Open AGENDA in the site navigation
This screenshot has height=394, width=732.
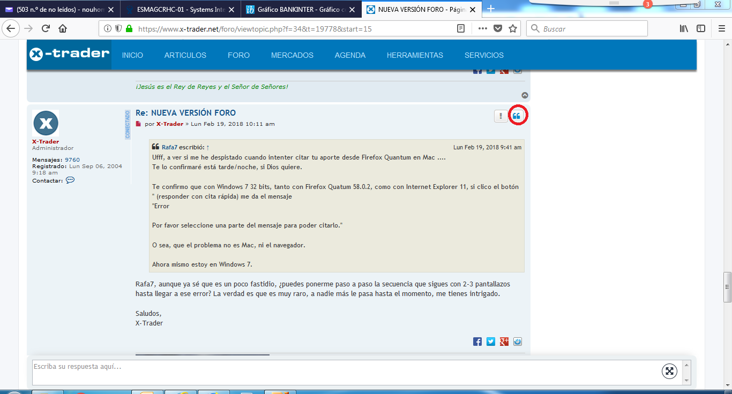(x=350, y=55)
